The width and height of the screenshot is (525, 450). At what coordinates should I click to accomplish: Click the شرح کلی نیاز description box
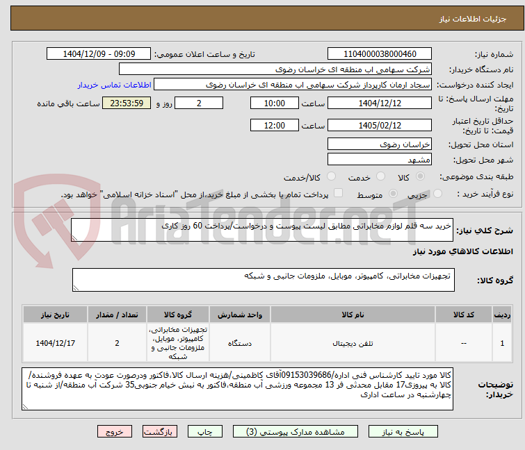tap(262, 230)
